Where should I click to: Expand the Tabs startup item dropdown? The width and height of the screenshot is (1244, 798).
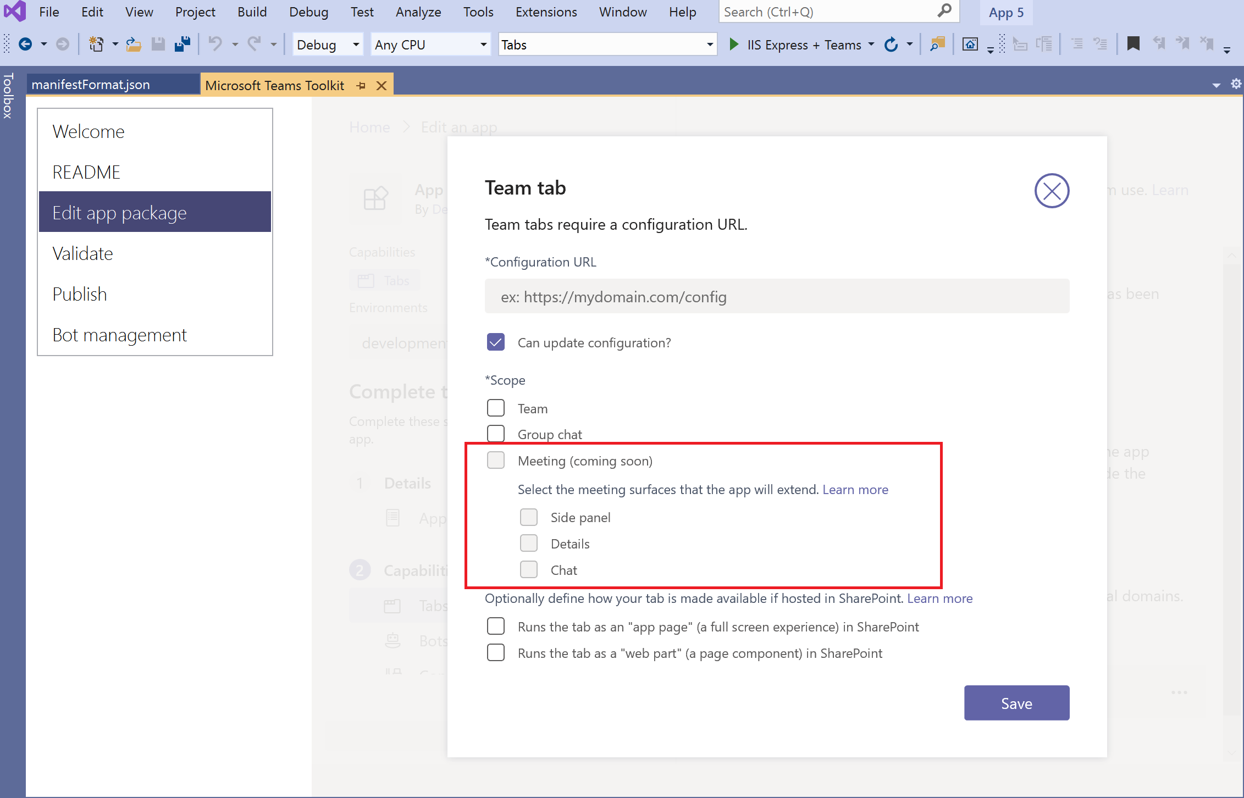pos(709,45)
